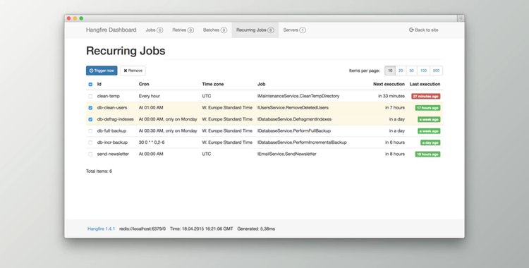This screenshot has width=529, height=268.
Task: Set items per page to 20
Action: tap(401, 71)
